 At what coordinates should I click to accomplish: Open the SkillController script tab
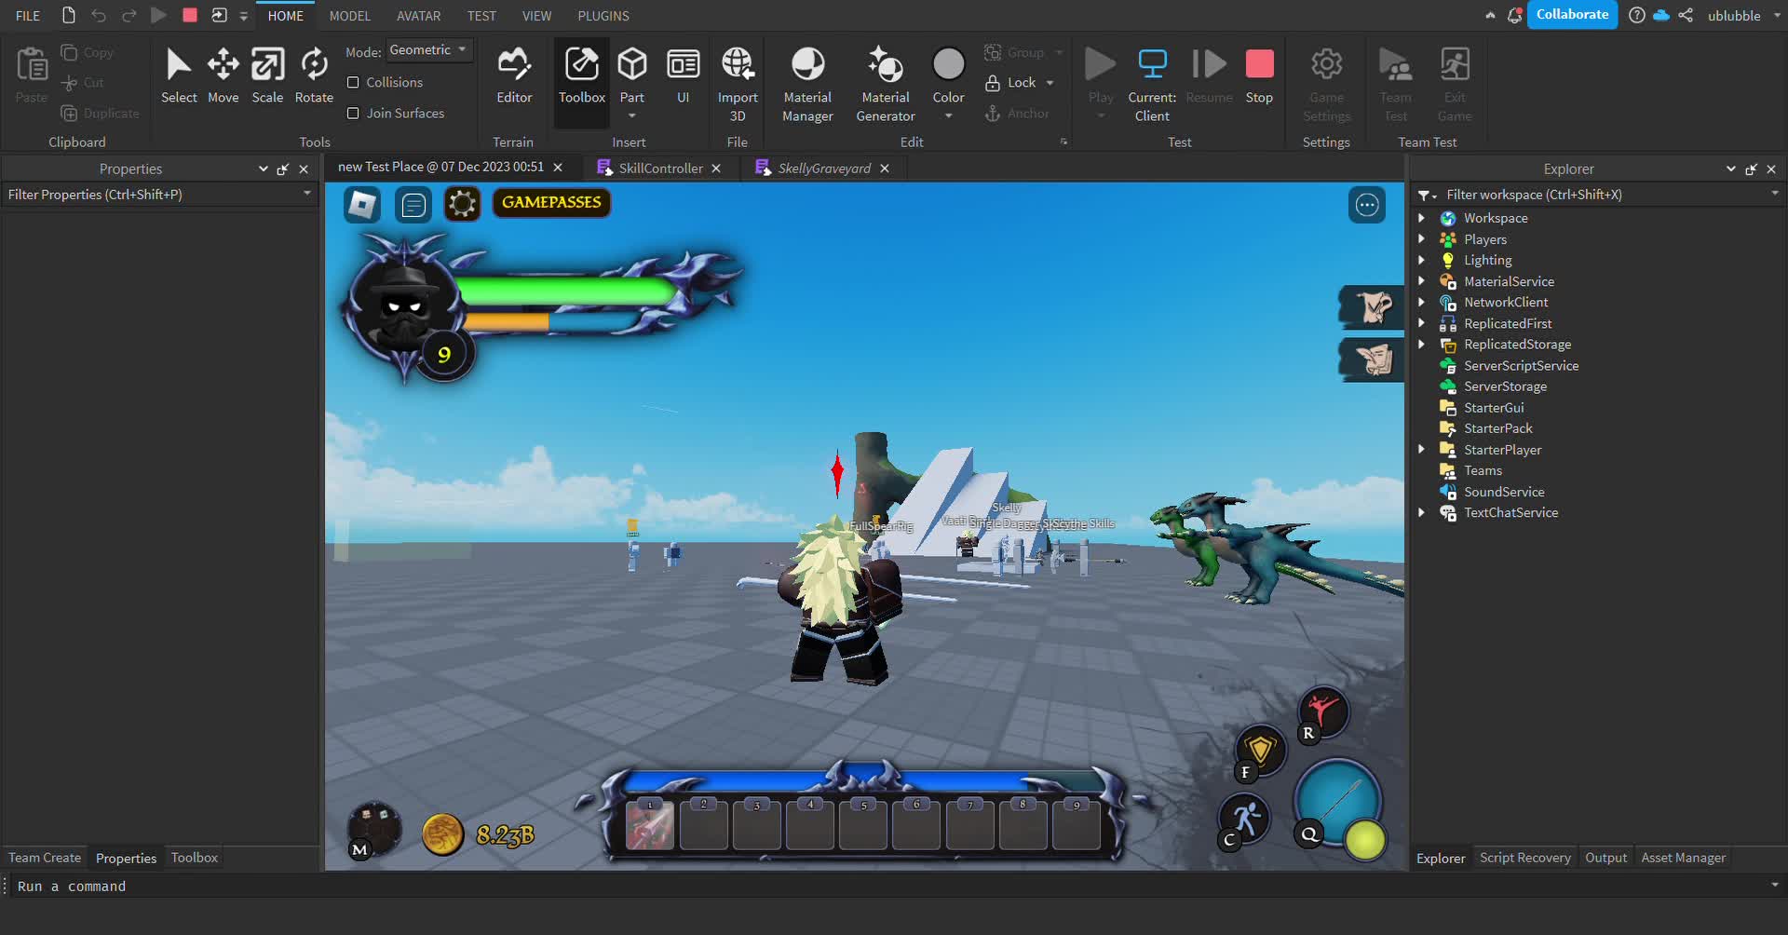659,169
